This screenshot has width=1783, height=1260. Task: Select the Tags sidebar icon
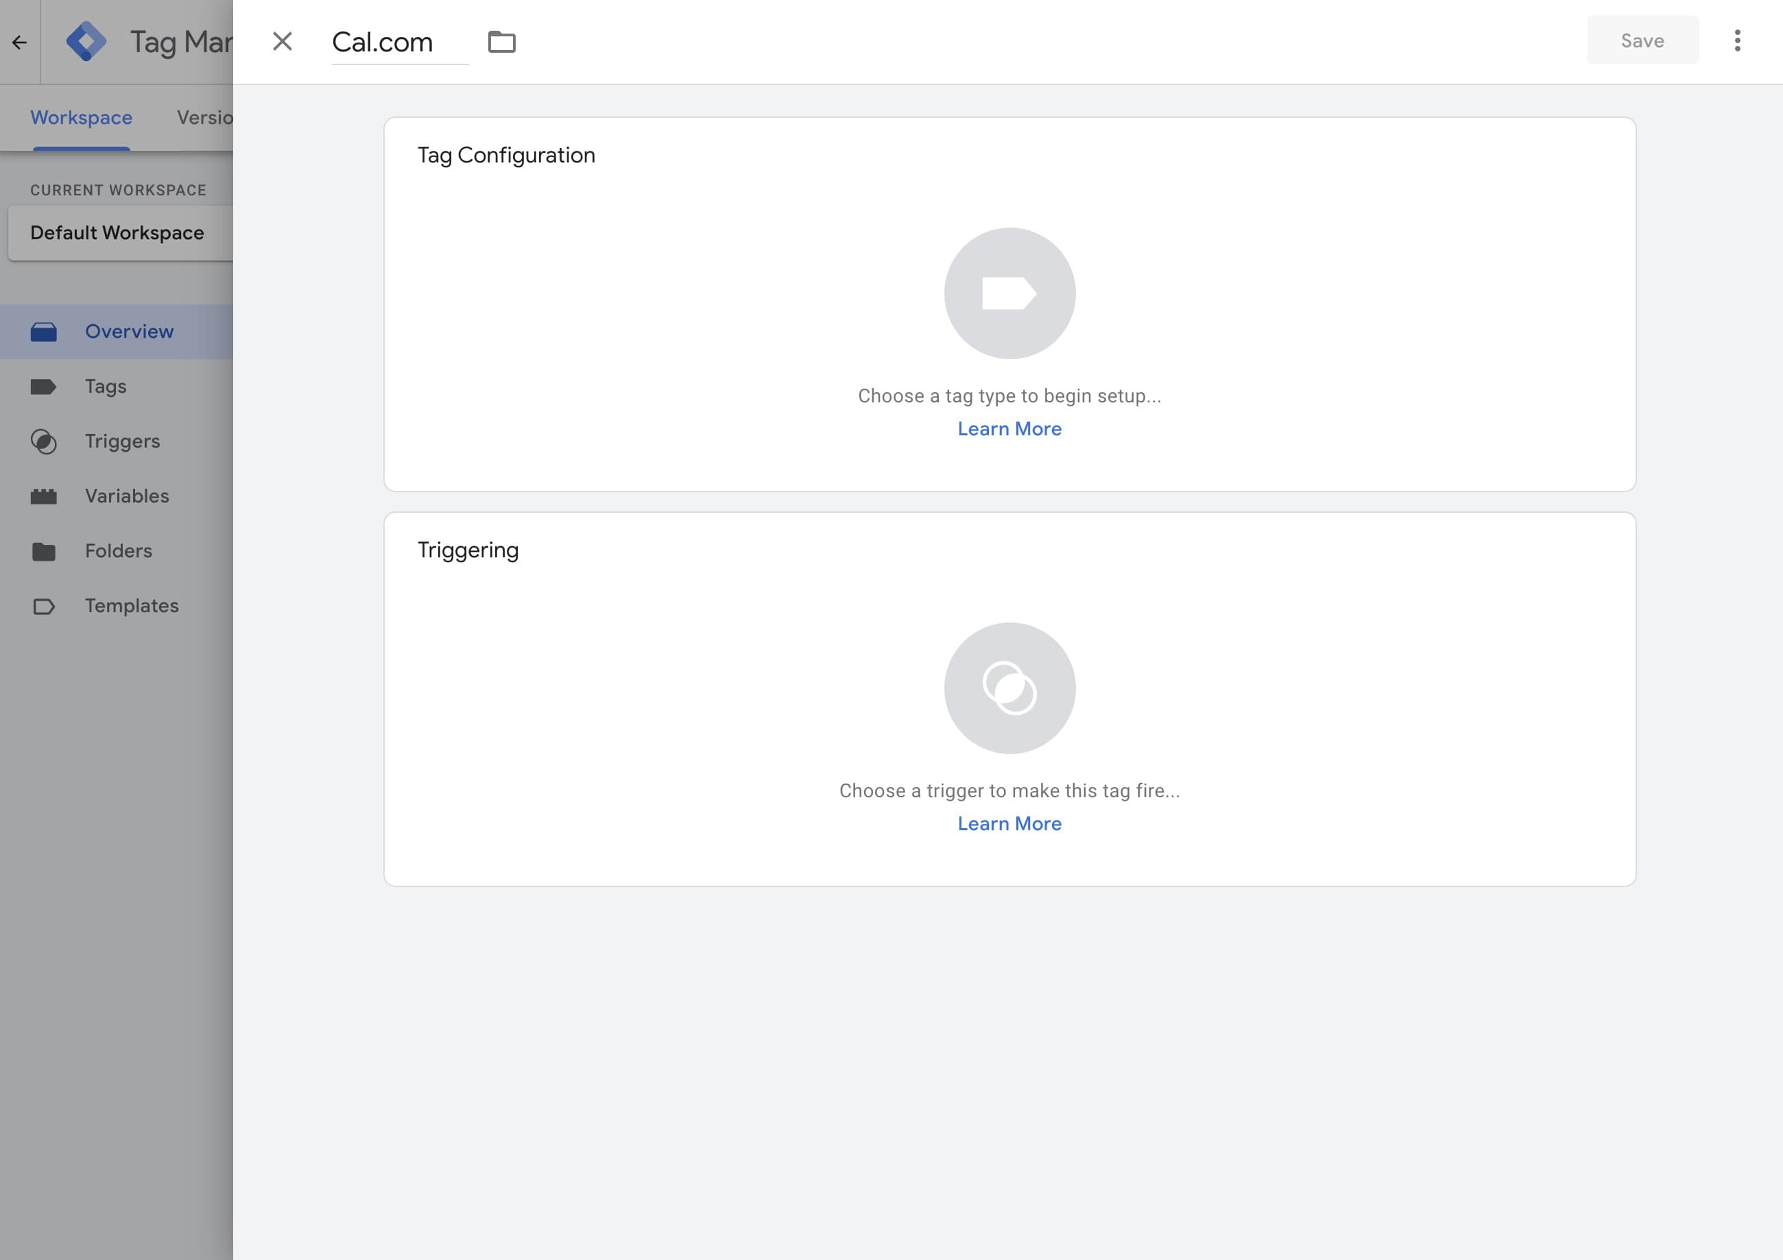pos(45,386)
